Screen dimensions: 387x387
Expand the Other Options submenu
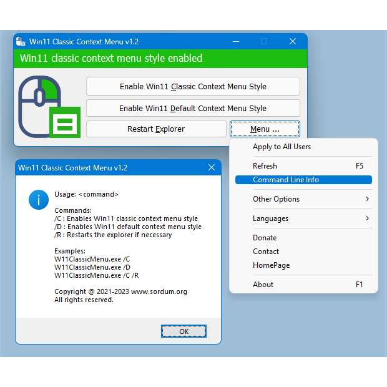tap(303, 199)
